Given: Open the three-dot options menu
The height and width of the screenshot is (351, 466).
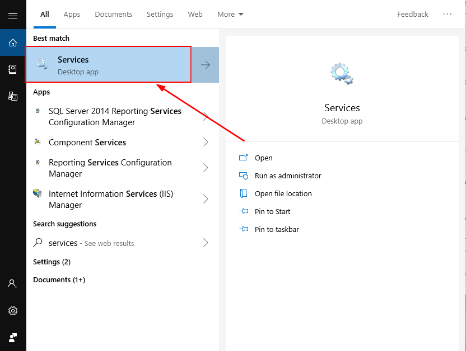Looking at the screenshot, I should tap(448, 14).
